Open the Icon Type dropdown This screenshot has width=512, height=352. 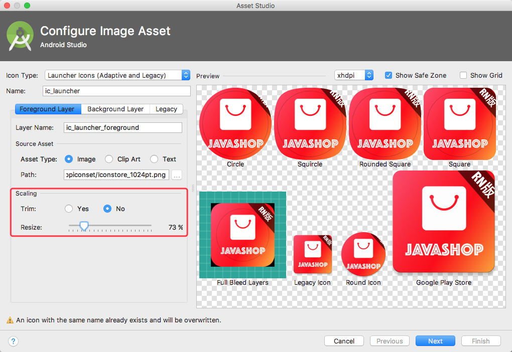[117, 75]
